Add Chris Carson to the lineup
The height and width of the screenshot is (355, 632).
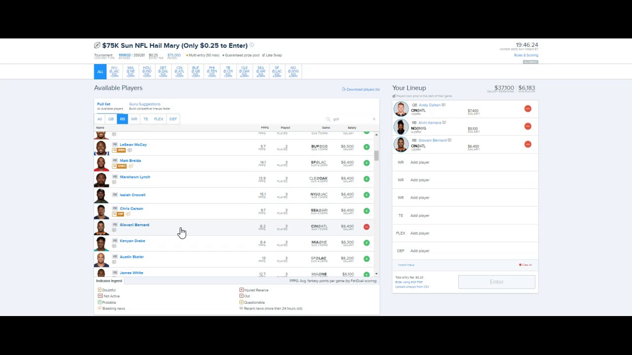[x=366, y=211]
